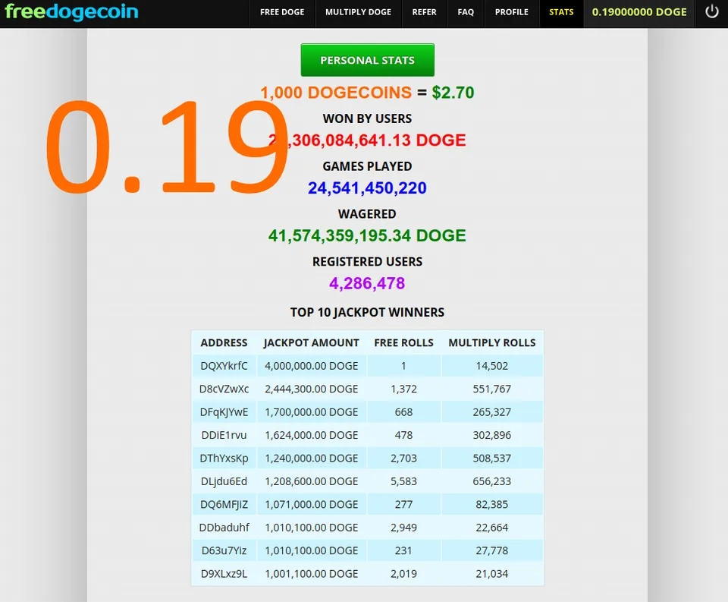Click free rolls value 2,019
This screenshot has width=728, height=602.
403,574
